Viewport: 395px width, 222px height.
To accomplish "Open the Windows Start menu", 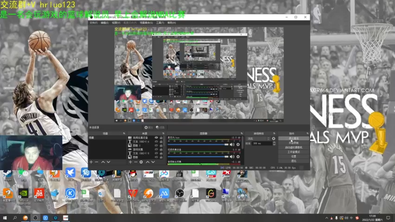I will 5,218.
